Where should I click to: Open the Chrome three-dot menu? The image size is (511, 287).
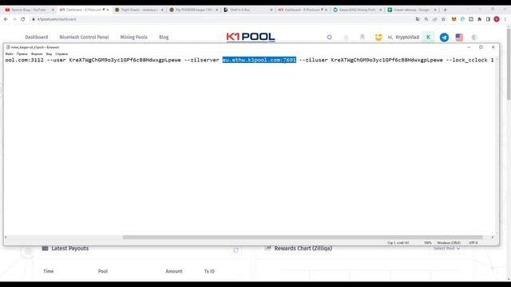[505, 19]
